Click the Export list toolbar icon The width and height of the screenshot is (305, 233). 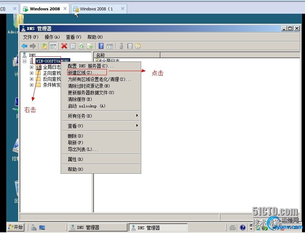pyautogui.click(x=90, y=46)
